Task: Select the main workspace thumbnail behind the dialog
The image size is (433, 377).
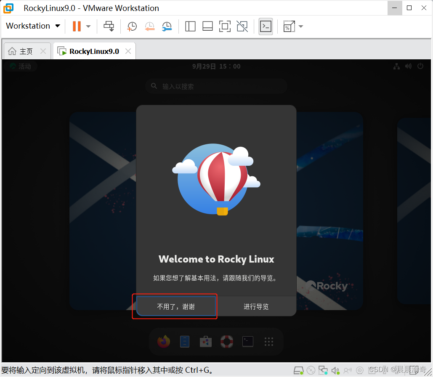Action: pyautogui.click(x=102, y=211)
